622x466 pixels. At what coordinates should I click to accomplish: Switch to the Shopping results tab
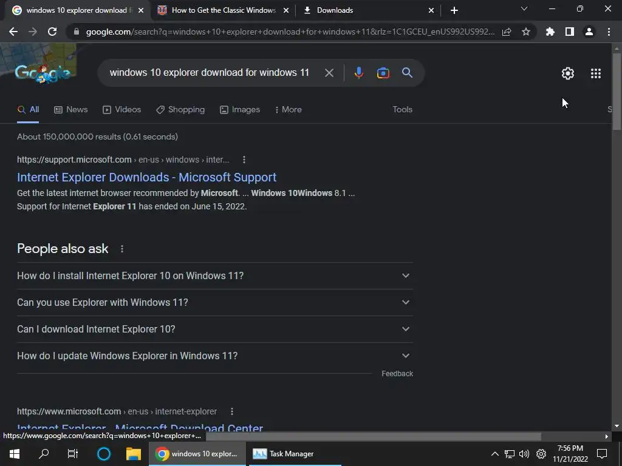[180, 109]
